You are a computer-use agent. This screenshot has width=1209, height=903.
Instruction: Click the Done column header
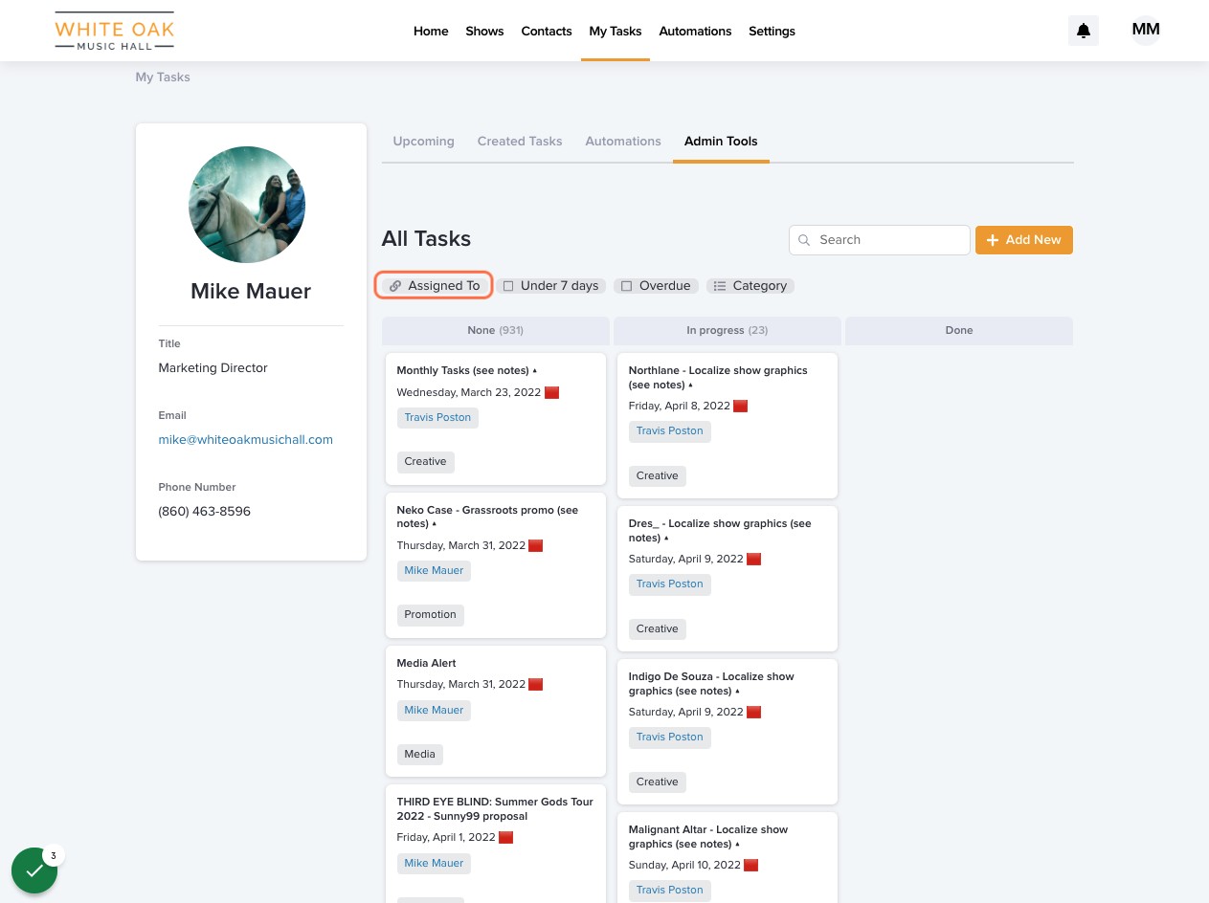[x=959, y=330]
